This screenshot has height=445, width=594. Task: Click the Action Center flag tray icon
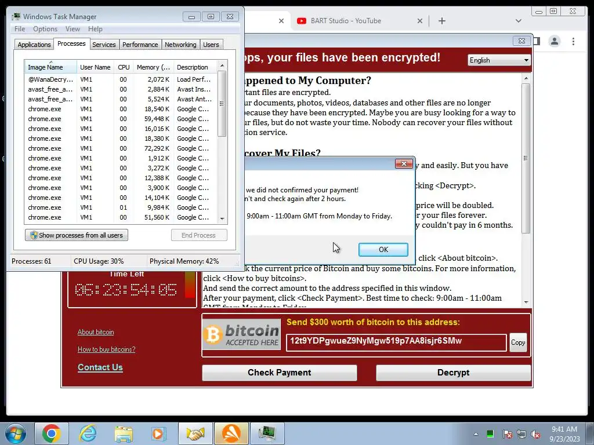point(507,434)
